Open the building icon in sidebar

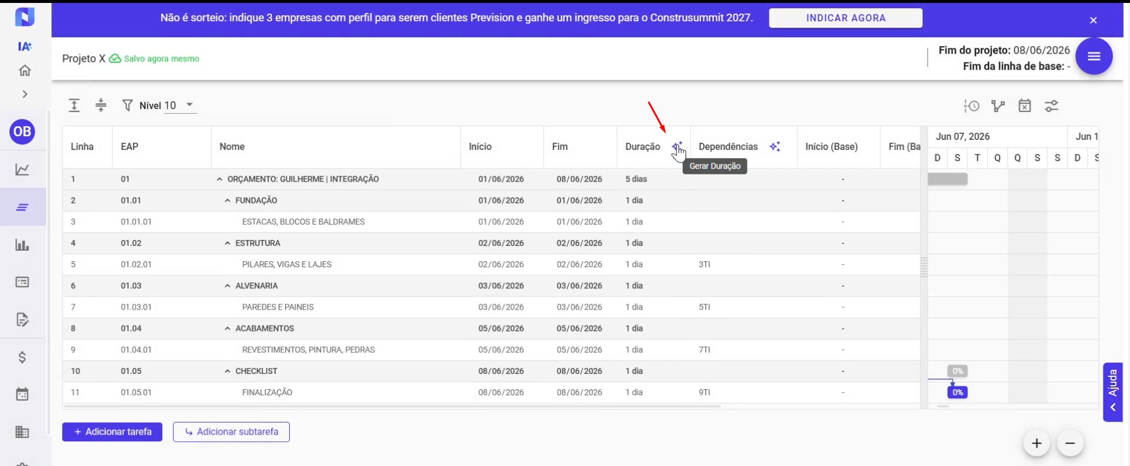[x=22, y=432]
